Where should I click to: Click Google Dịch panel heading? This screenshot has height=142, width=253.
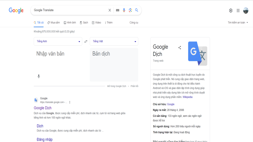tap(160, 50)
